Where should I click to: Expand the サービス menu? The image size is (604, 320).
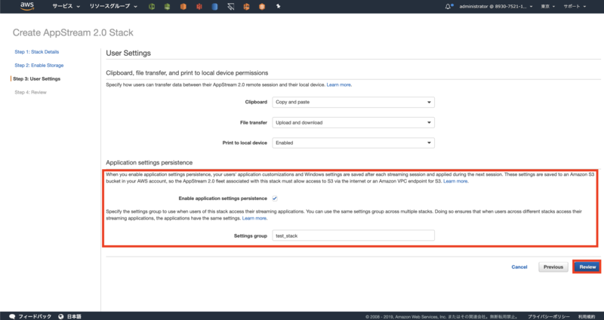pos(66,7)
